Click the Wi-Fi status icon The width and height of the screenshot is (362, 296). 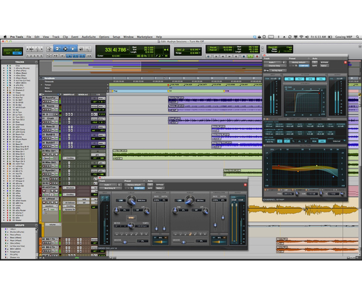click(301, 37)
